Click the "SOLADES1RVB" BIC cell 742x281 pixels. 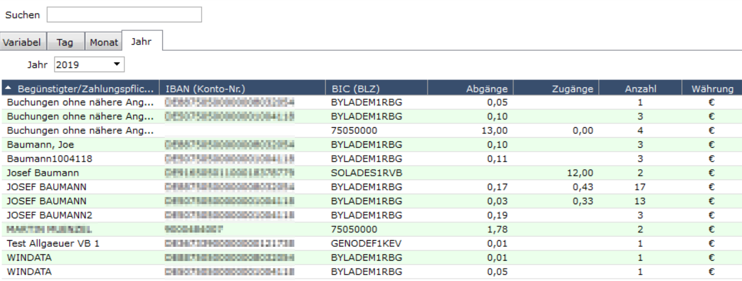(366, 173)
